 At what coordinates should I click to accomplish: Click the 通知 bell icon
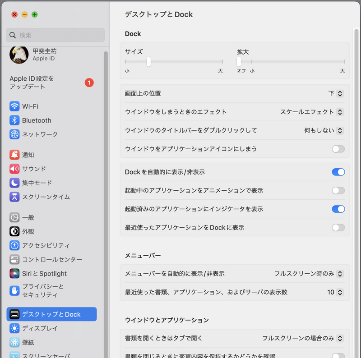coord(14,155)
